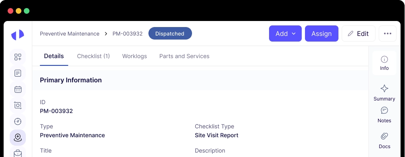405x157 pixels.
Task: Switch to the Parts and Services tab
Action: (184, 56)
